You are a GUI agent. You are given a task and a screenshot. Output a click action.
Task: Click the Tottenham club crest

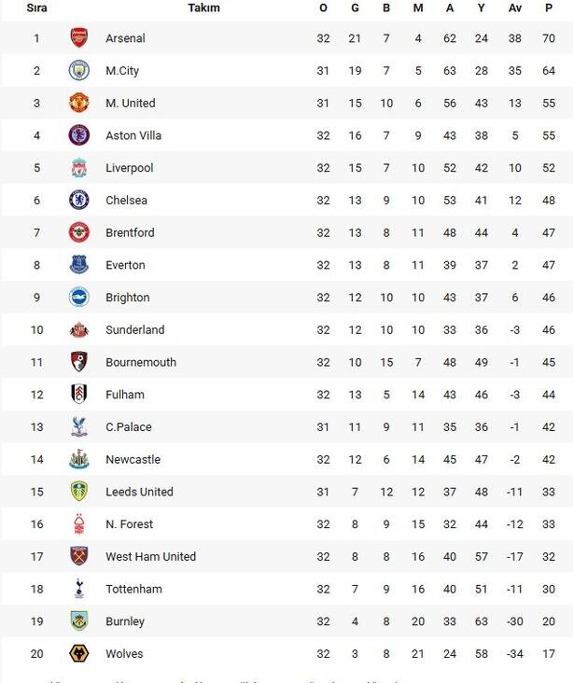tap(79, 589)
